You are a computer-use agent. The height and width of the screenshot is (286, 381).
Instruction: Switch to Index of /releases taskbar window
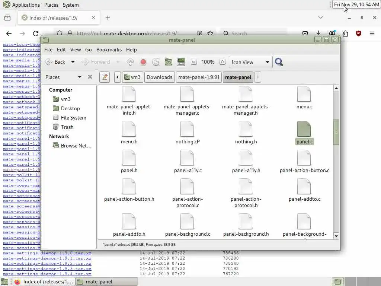(x=44, y=282)
